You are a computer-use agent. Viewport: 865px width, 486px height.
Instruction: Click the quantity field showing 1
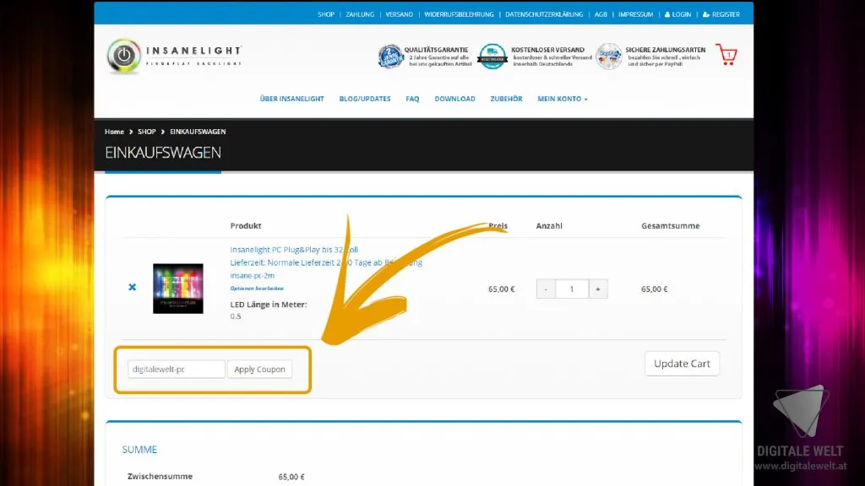click(572, 289)
